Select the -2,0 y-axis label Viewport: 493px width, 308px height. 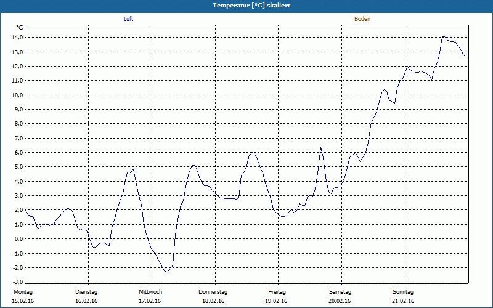point(18,267)
